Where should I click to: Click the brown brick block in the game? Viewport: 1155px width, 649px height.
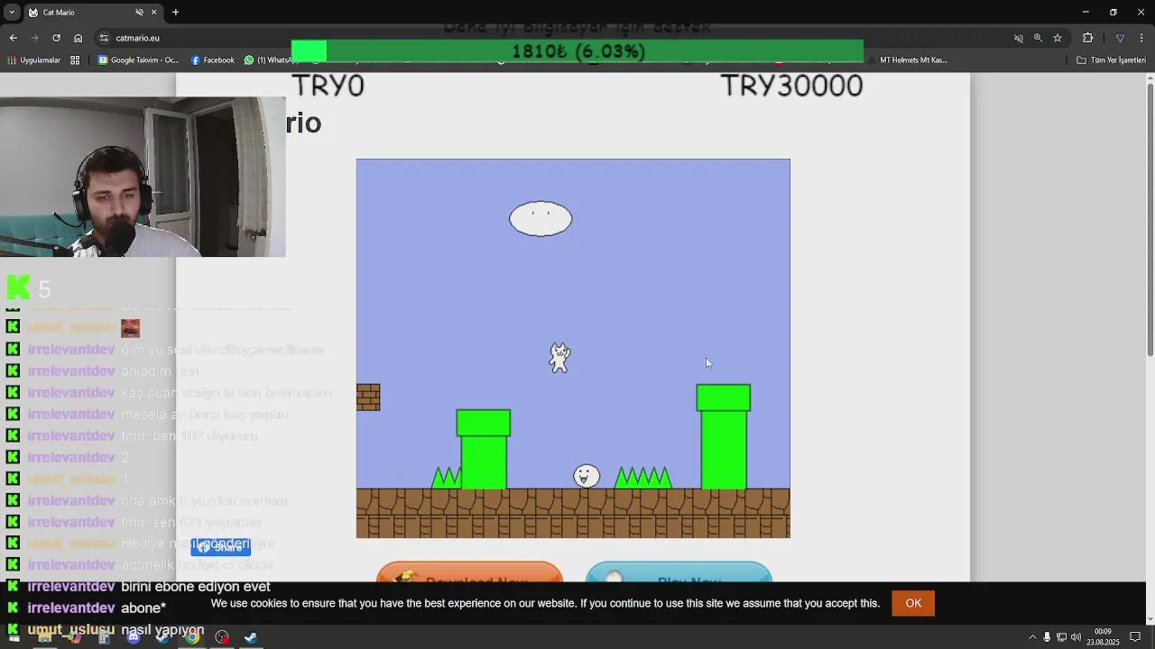tap(368, 398)
